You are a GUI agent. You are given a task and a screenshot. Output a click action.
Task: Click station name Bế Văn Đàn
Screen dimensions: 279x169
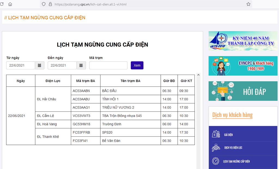(131, 141)
